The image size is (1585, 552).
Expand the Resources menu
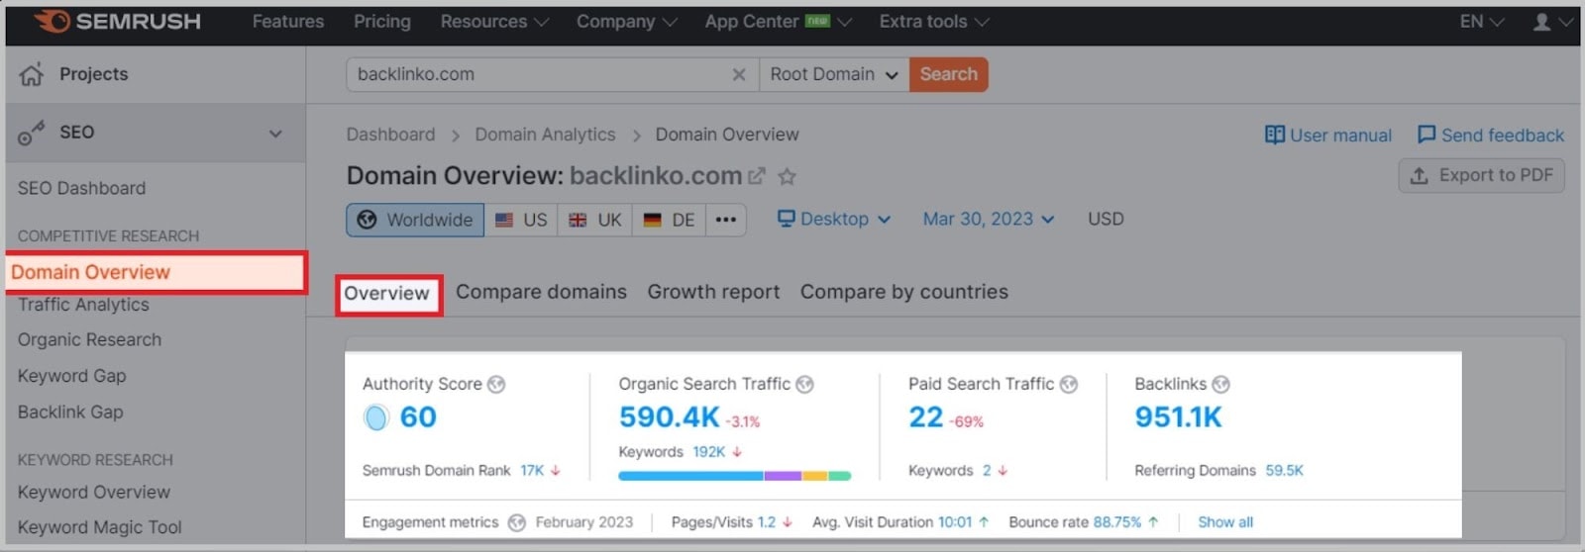tap(493, 21)
